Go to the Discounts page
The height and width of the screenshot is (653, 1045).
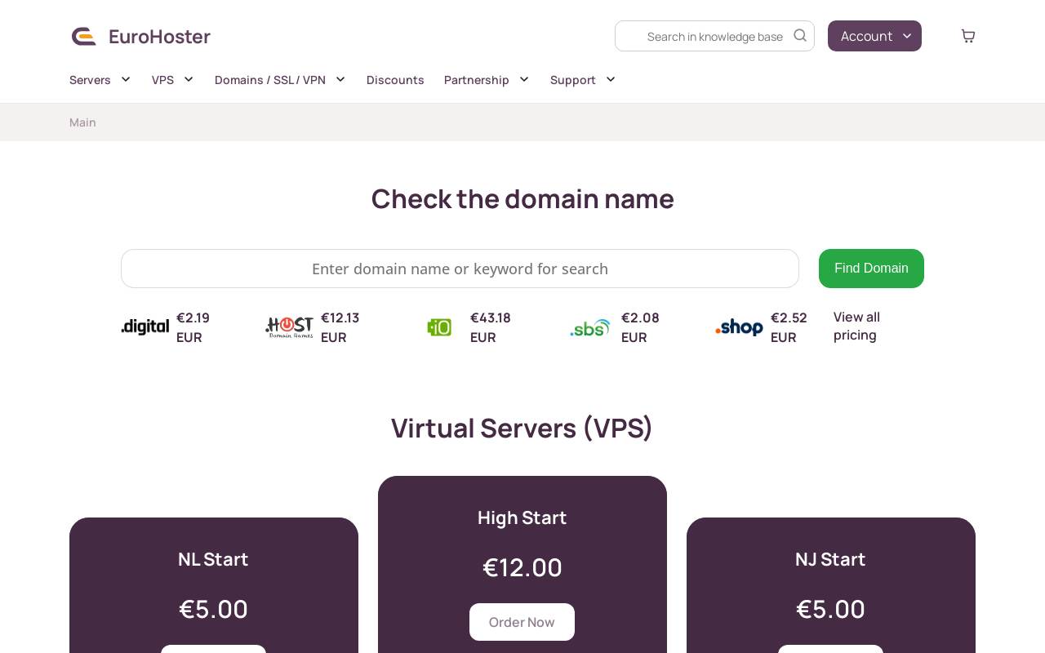point(395,80)
